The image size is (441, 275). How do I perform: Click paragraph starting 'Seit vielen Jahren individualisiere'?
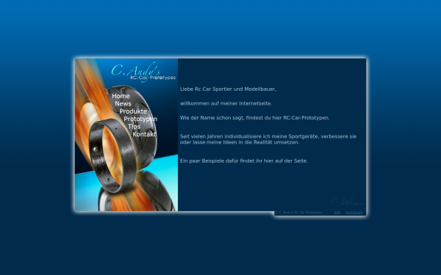point(268,139)
